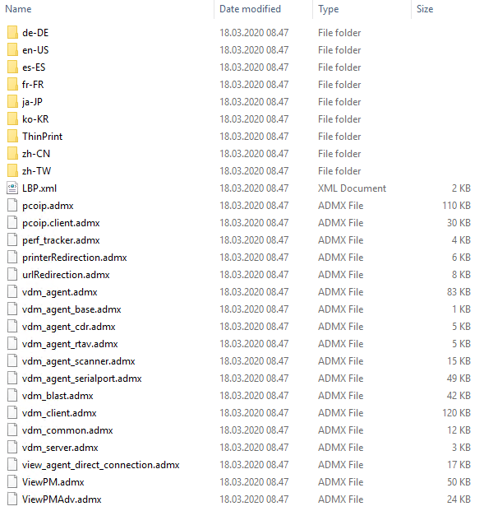Select the ThinPrint folder icon

coord(12,137)
